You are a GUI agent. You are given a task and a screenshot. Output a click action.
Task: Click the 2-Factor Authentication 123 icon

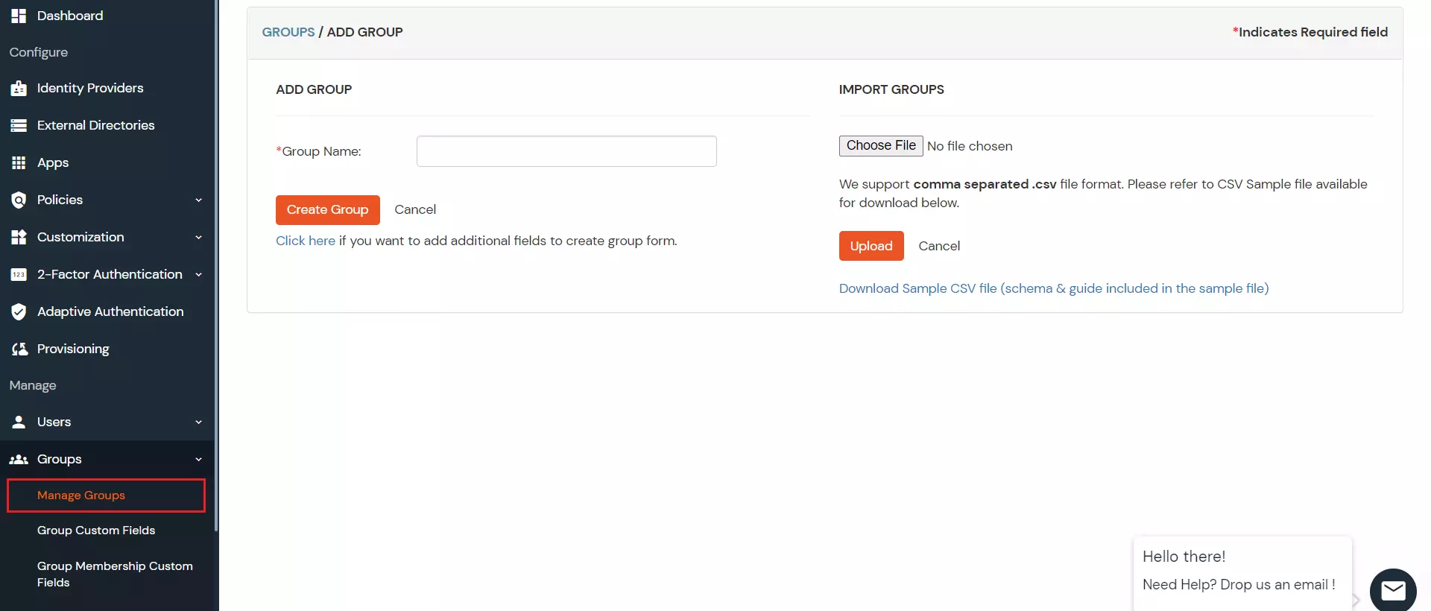pos(19,274)
